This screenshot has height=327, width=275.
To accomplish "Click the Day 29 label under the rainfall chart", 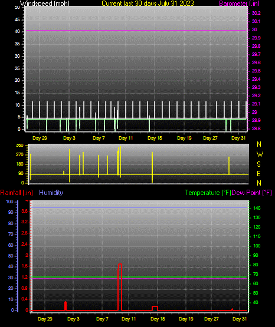I will 45,319.
